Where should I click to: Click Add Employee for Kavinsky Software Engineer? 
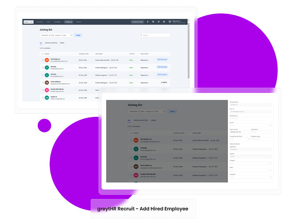coord(162,74)
